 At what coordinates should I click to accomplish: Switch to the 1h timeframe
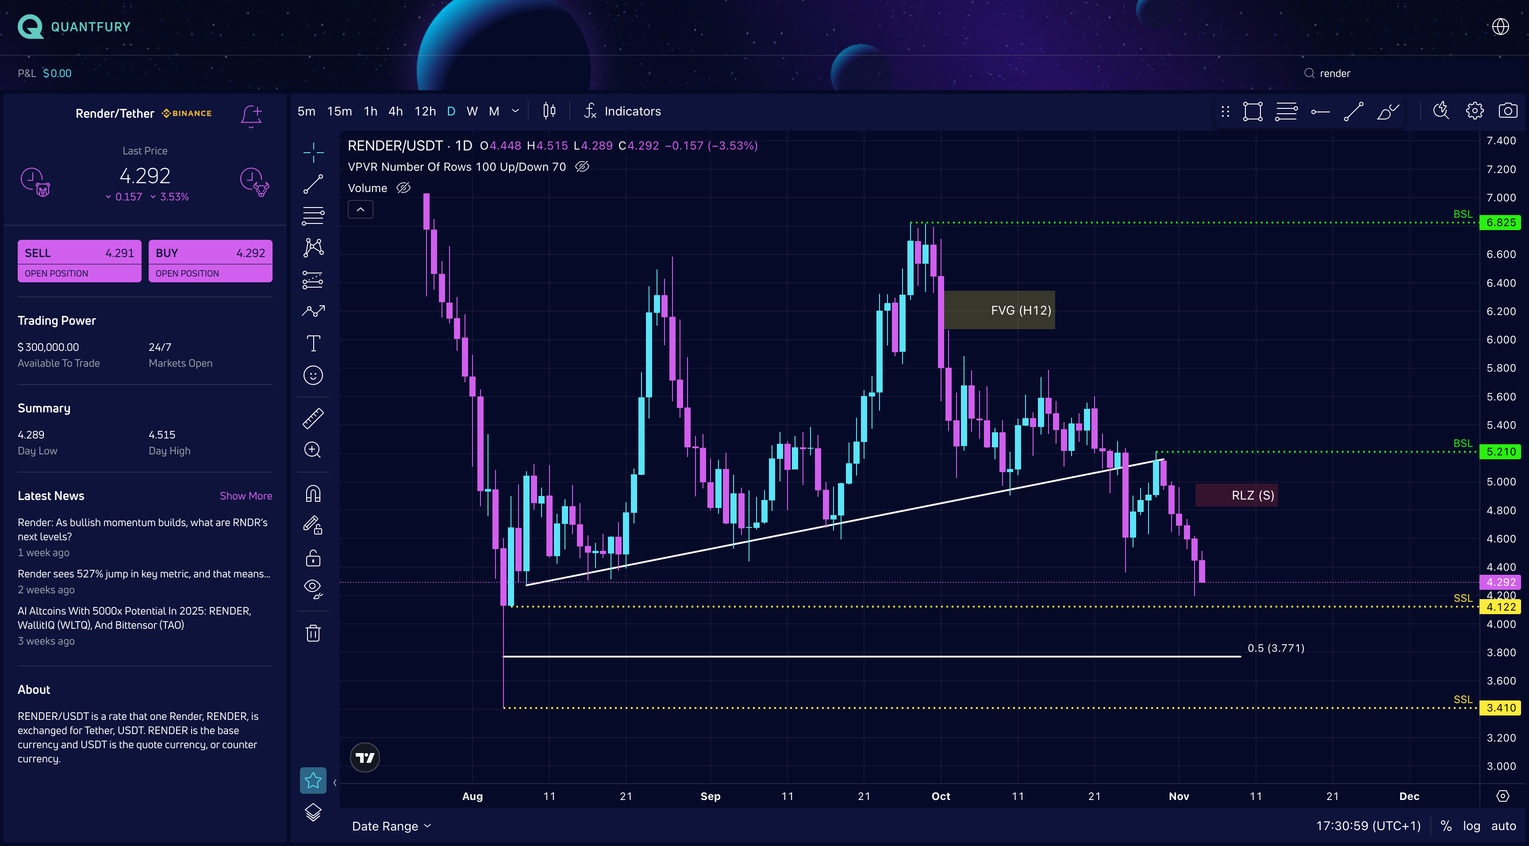coord(370,111)
